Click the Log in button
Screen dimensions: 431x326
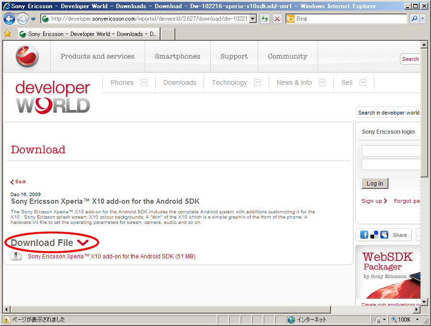click(x=374, y=184)
